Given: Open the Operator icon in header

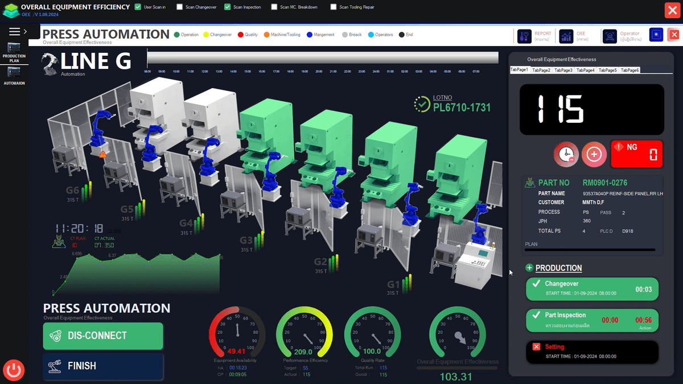Looking at the screenshot, I should pyautogui.click(x=610, y=36).
